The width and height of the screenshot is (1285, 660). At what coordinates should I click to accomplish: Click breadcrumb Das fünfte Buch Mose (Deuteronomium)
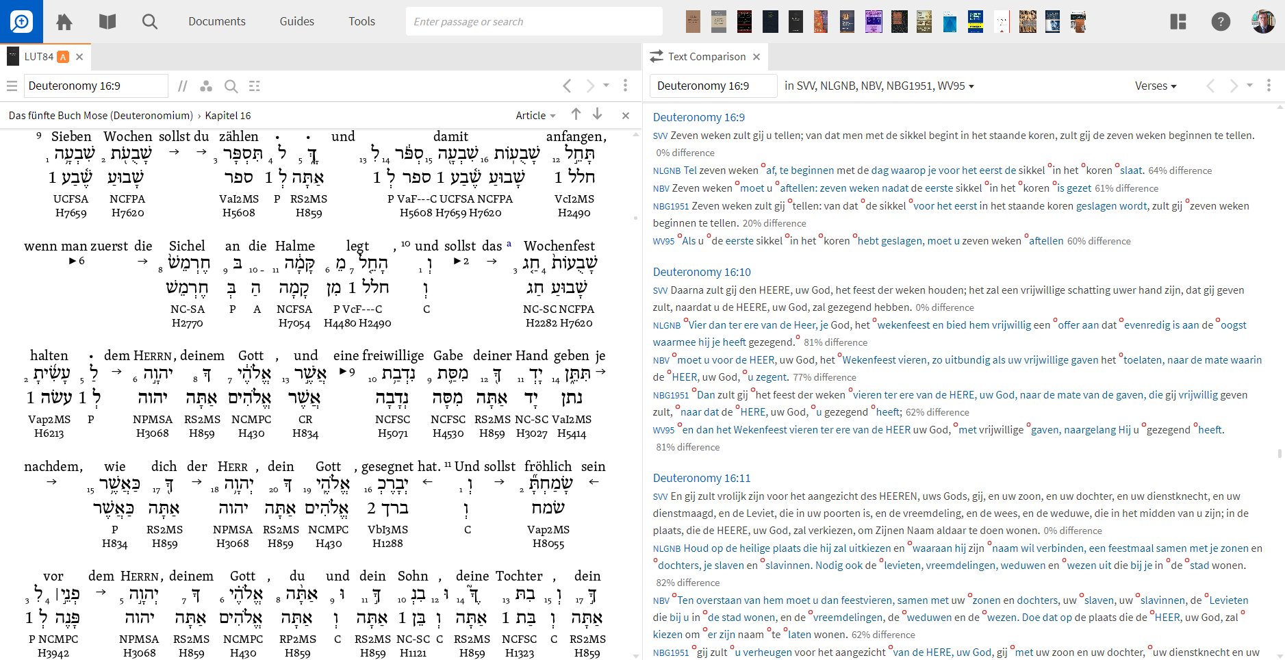point(101,116)
